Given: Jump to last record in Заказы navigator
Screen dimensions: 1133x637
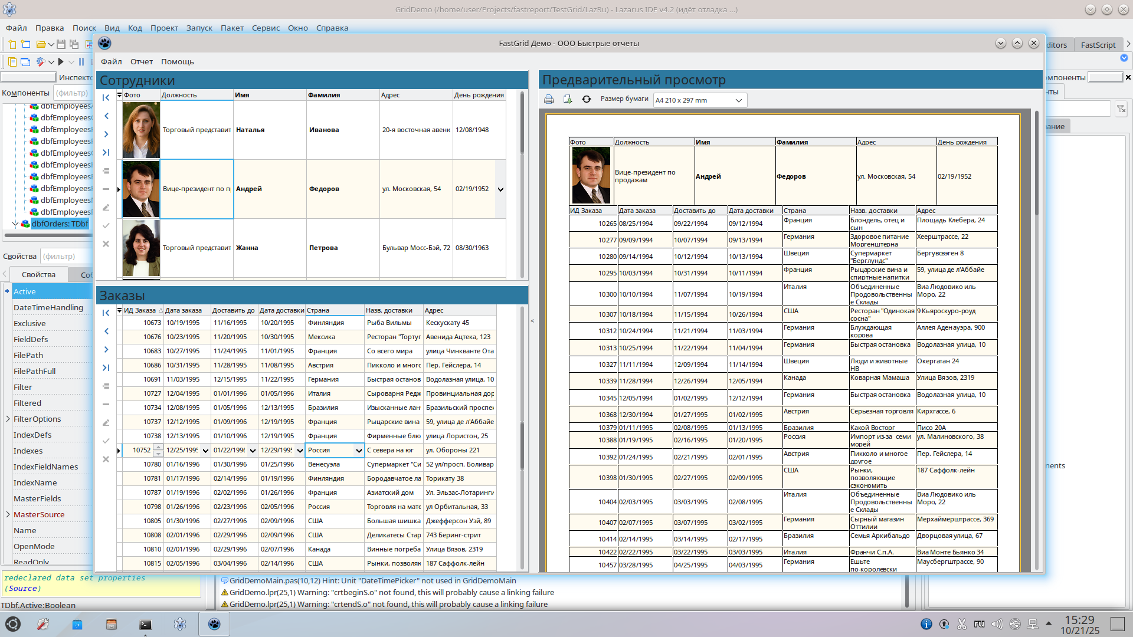Looking at the screenshot, I should 106,367.
